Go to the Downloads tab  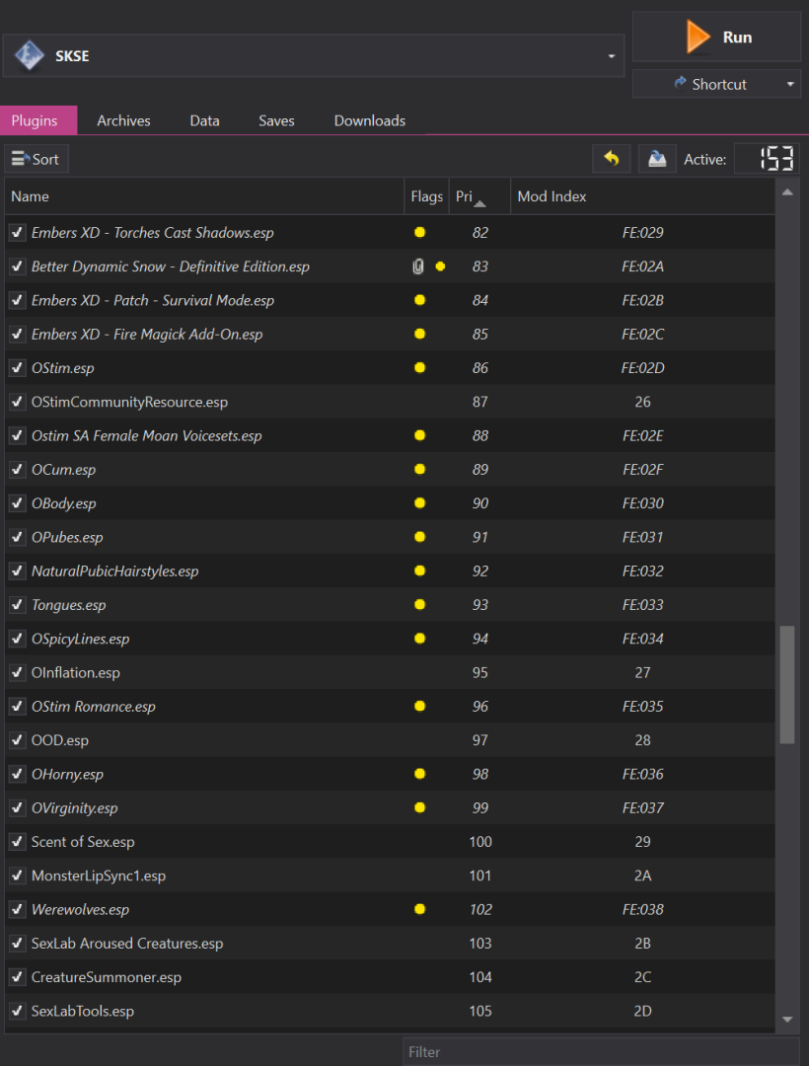[370, 120]
